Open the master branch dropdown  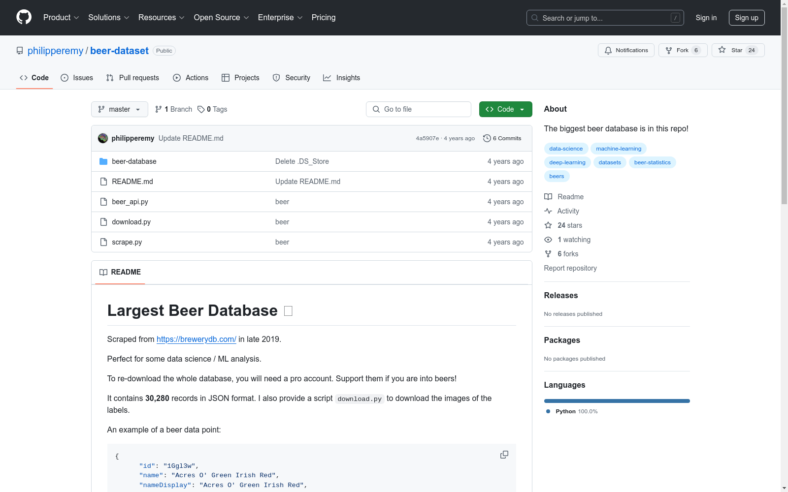(x=120, y=109)
